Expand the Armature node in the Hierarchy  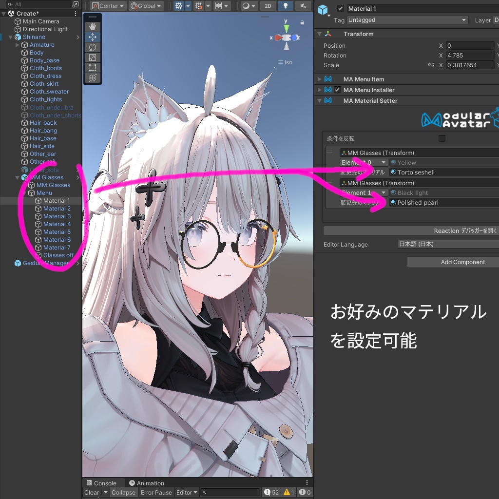click(16, 44)
